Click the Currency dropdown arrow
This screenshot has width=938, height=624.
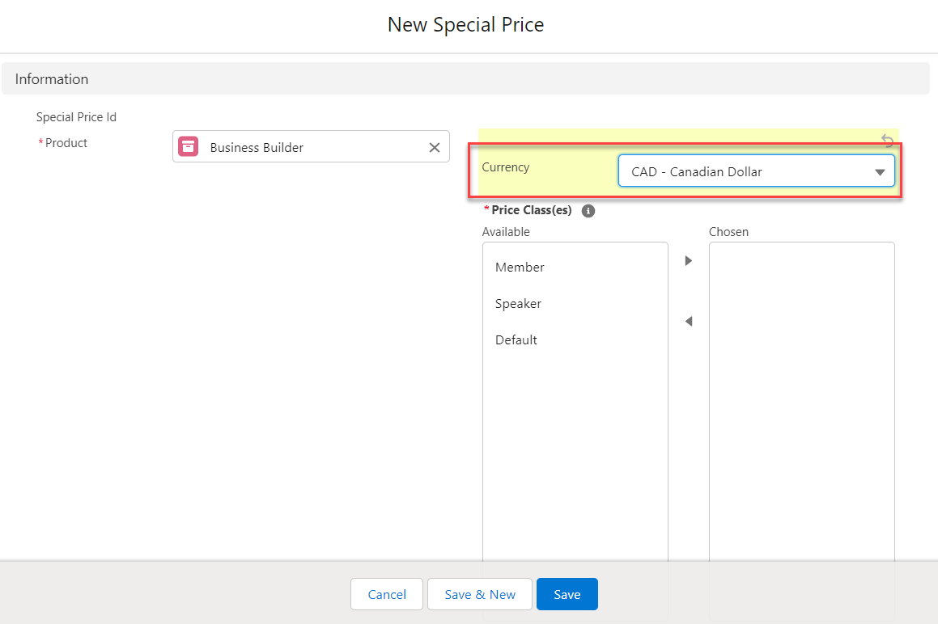[x=880, y=172]
